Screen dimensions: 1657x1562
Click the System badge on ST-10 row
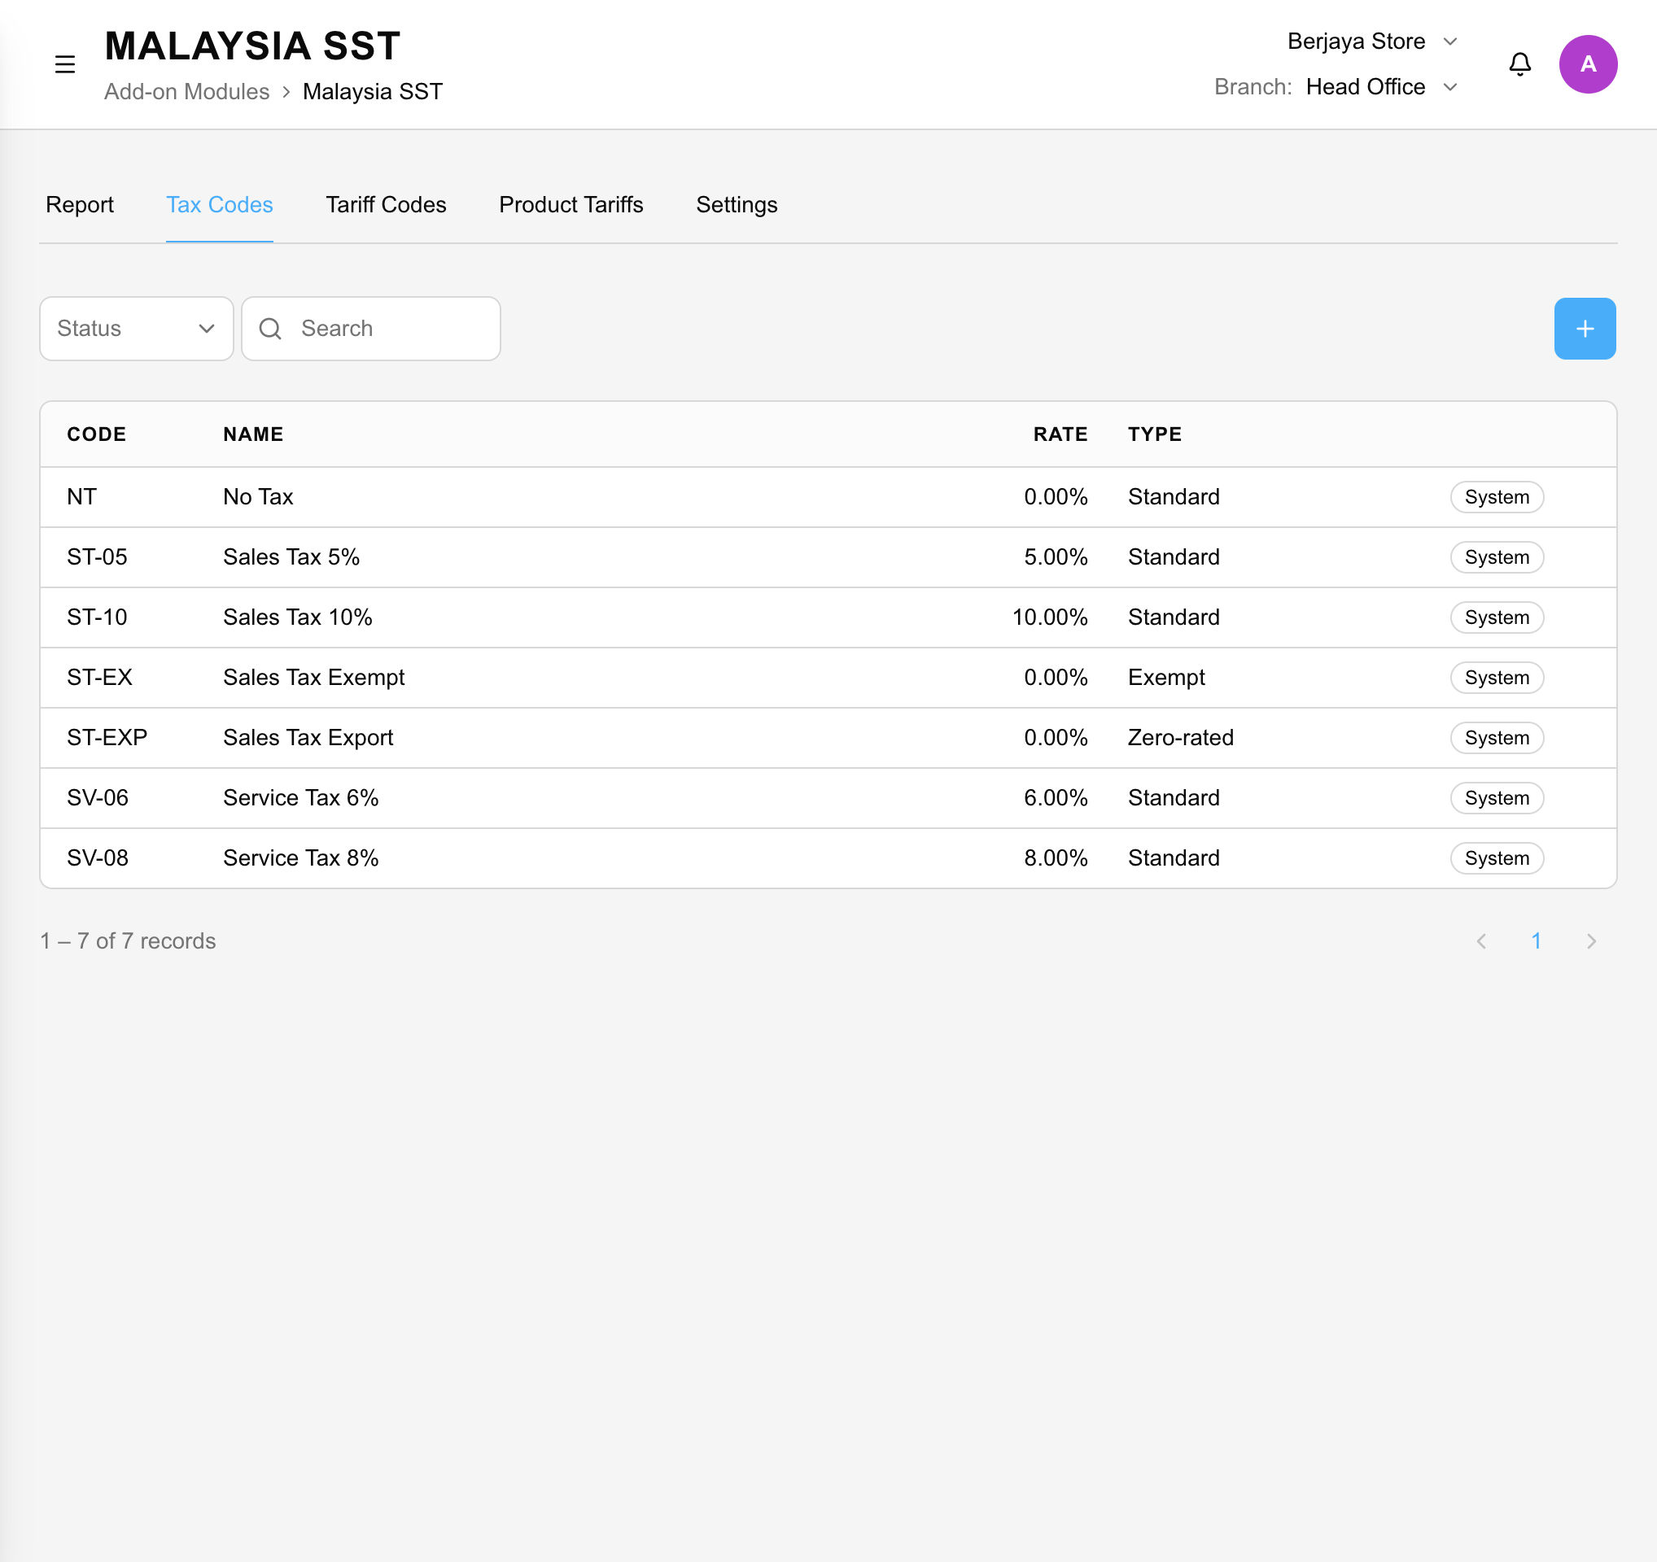pos(1497,617)
